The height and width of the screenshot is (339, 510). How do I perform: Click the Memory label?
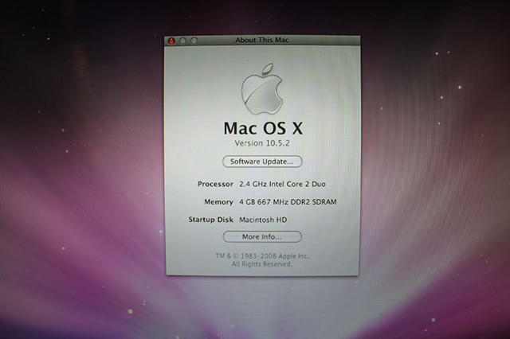pyautogui.click(x=218, y=202)
